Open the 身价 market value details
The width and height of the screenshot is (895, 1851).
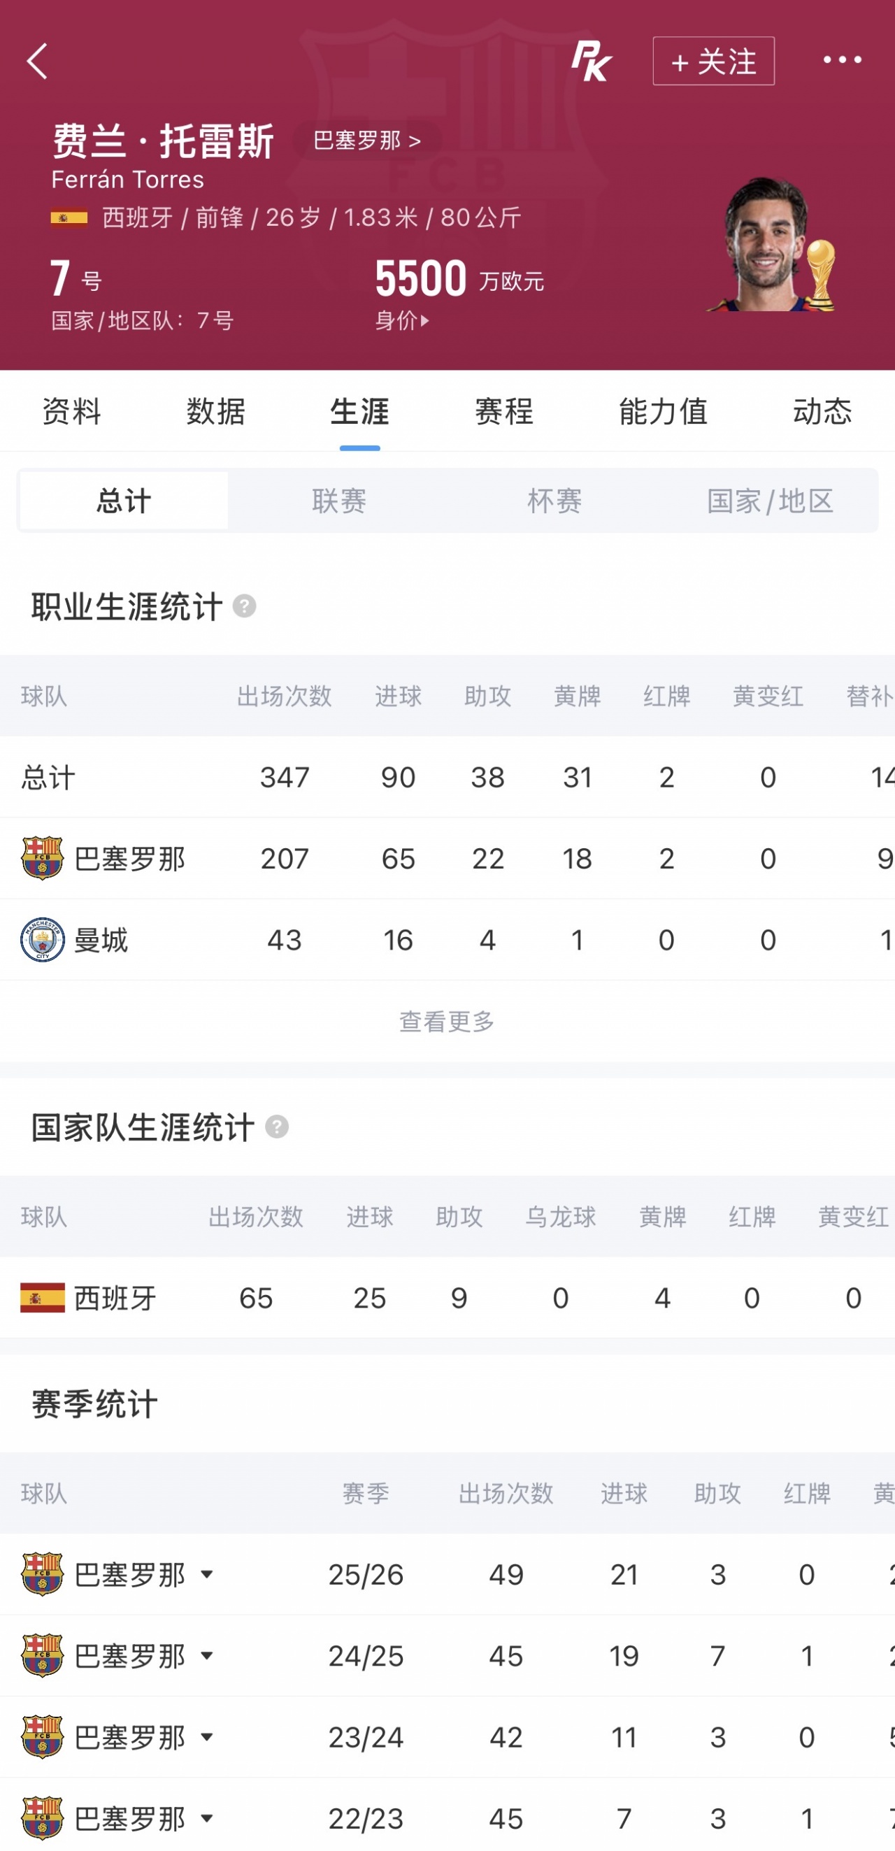tap(402, 320)
